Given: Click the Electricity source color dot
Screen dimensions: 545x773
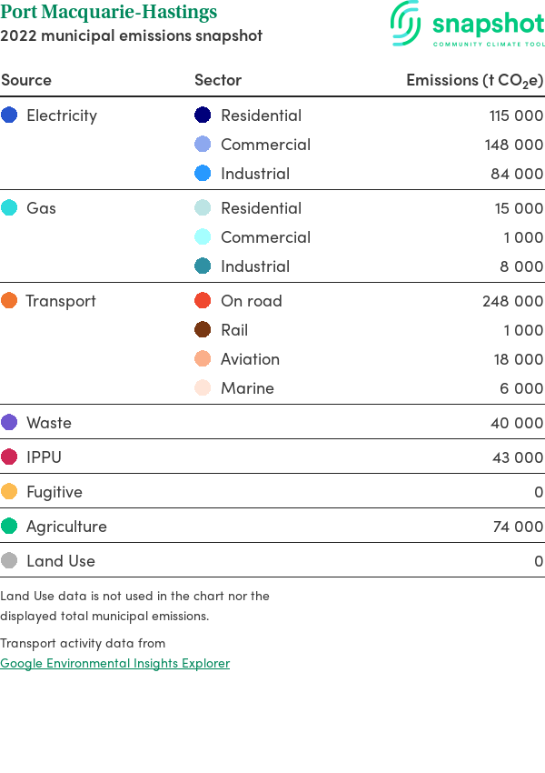Looking at the screenshot, I should click(9, 115).
